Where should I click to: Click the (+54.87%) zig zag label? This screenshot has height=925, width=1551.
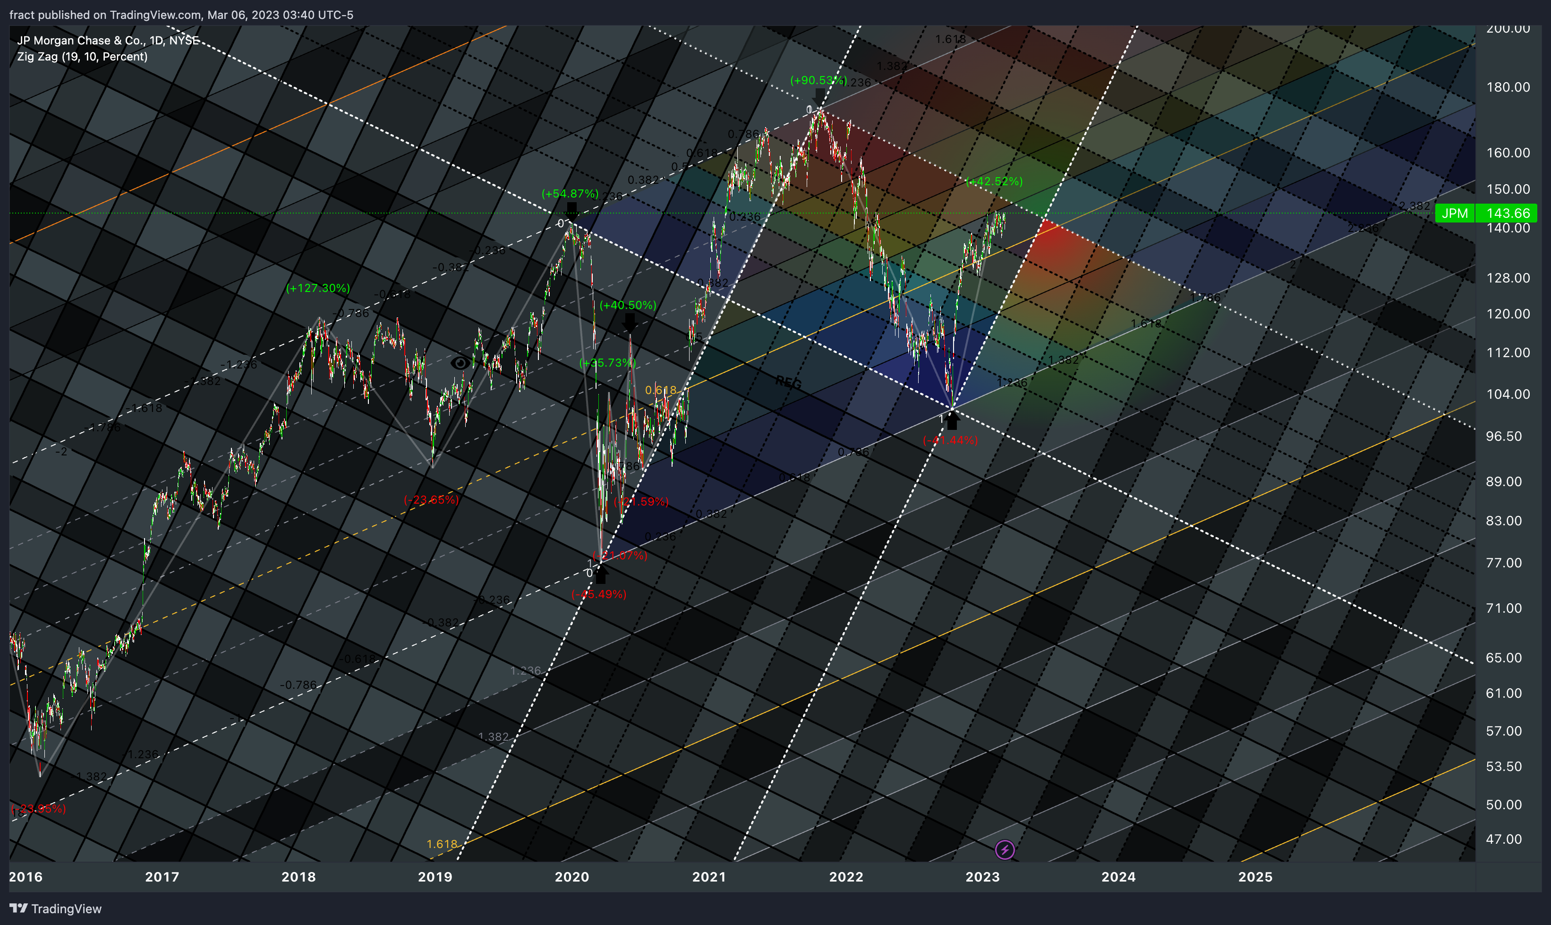click(x=570, y=194)
